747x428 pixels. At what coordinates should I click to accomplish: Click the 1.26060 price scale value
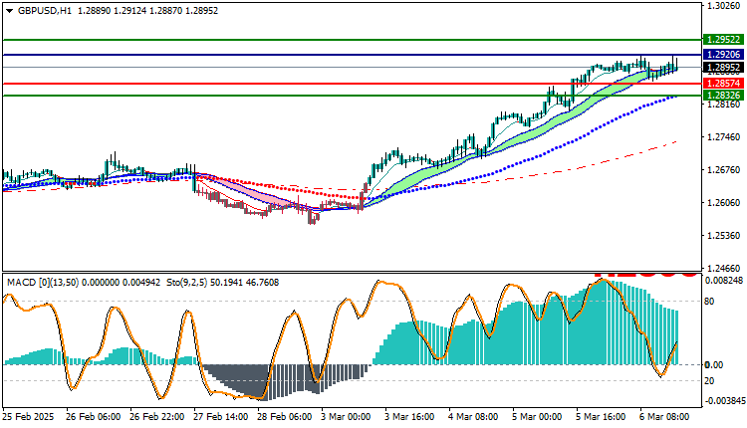(724, 203)
